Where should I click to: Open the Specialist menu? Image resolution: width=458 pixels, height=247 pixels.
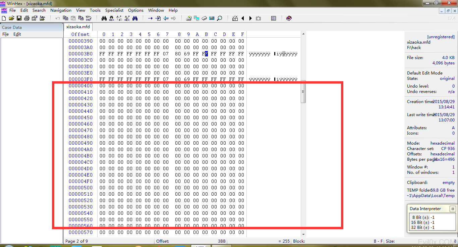(x=114, y=10)
